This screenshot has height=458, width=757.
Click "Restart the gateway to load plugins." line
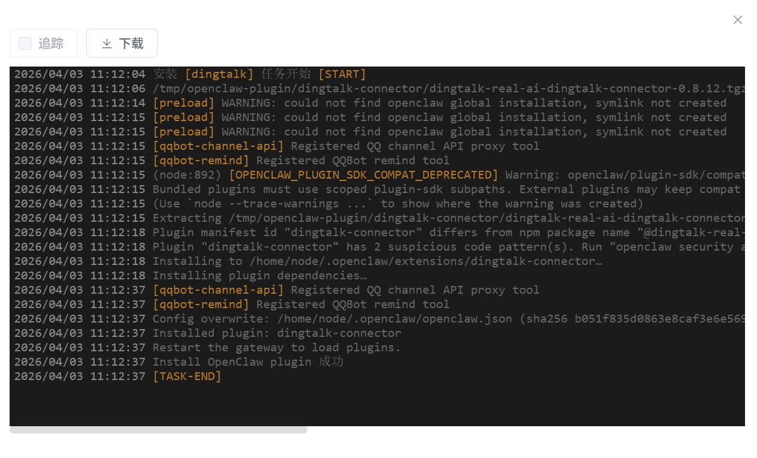276,348
